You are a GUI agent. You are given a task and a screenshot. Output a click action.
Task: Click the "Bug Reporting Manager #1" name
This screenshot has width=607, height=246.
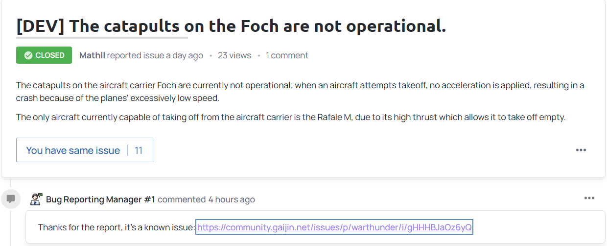click(100, 199)
